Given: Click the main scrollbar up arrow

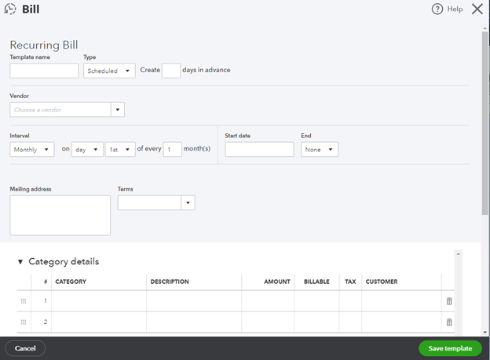Looking at the screenshot, I should coord(485,28).
